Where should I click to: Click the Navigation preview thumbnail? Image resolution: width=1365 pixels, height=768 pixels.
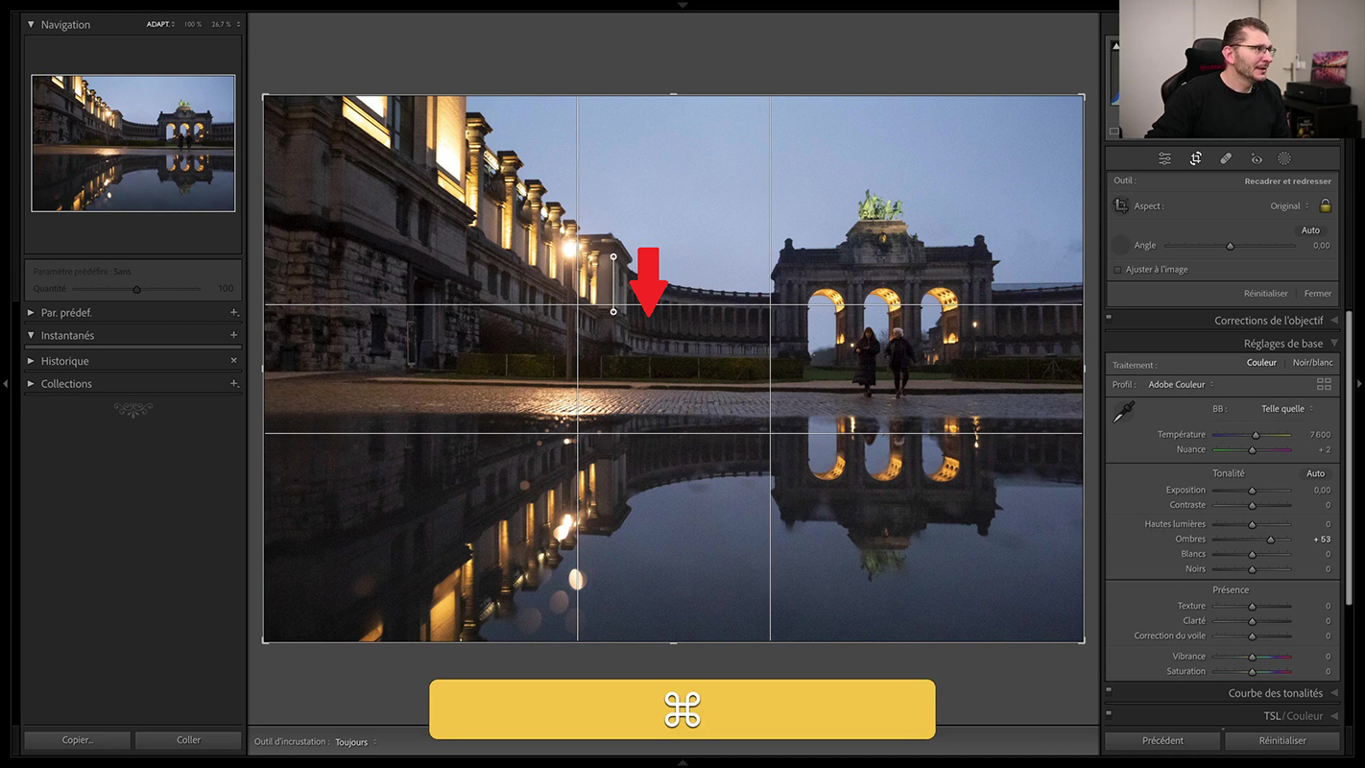pyautogui.click(x=133, y=143)
